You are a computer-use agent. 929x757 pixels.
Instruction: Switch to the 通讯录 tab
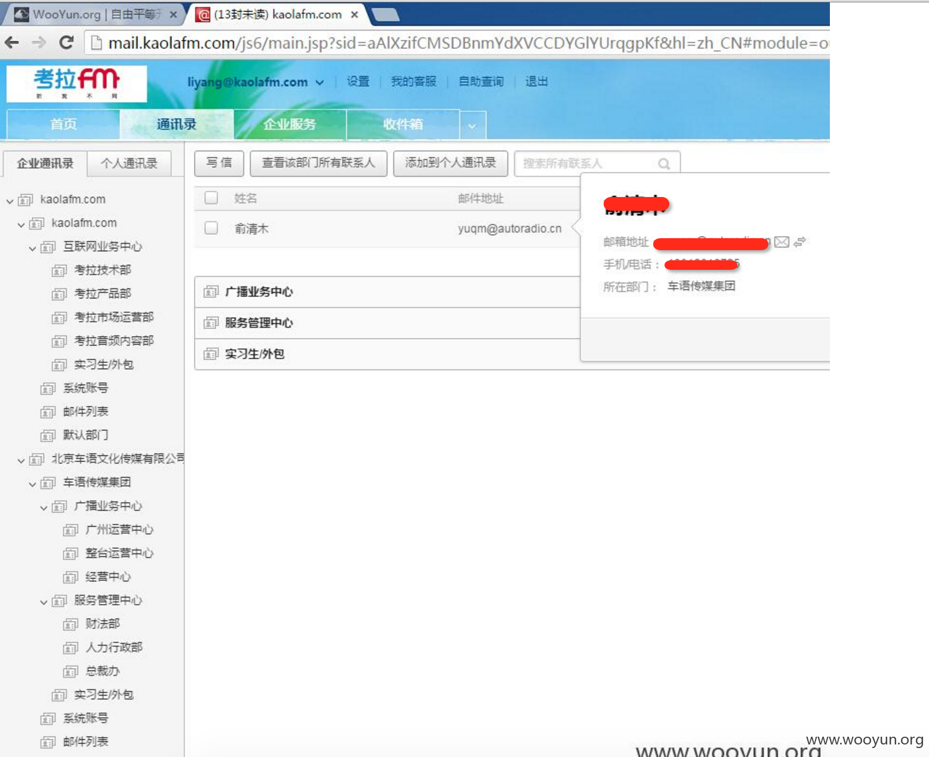pyautogui.click(x=176, y=124)
